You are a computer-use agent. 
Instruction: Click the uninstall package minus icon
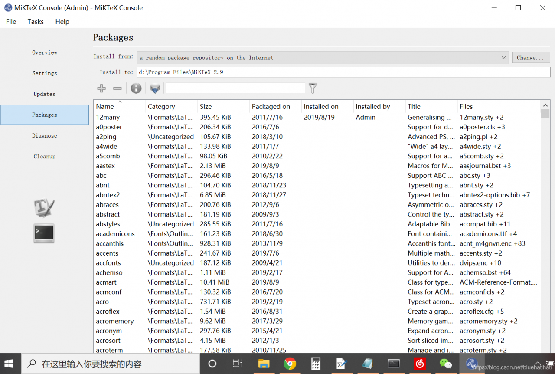(x=118, y=89)
